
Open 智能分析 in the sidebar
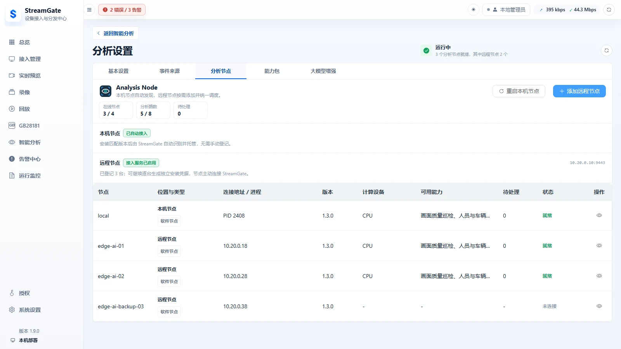pos(42,142)
